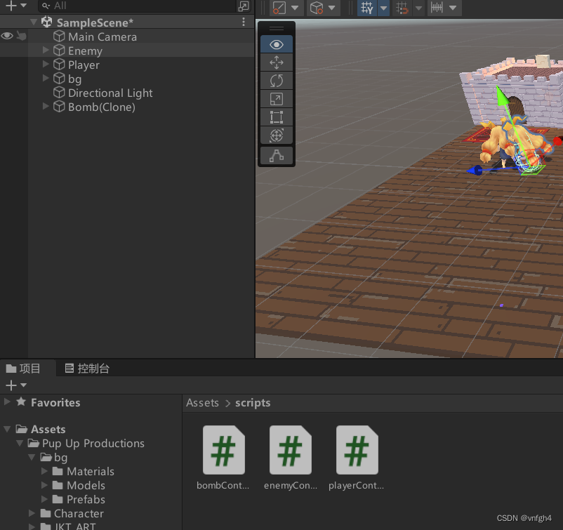Click the hierarchy create plus button
Viewport: 563px width, 530px height.
[11, 6]
